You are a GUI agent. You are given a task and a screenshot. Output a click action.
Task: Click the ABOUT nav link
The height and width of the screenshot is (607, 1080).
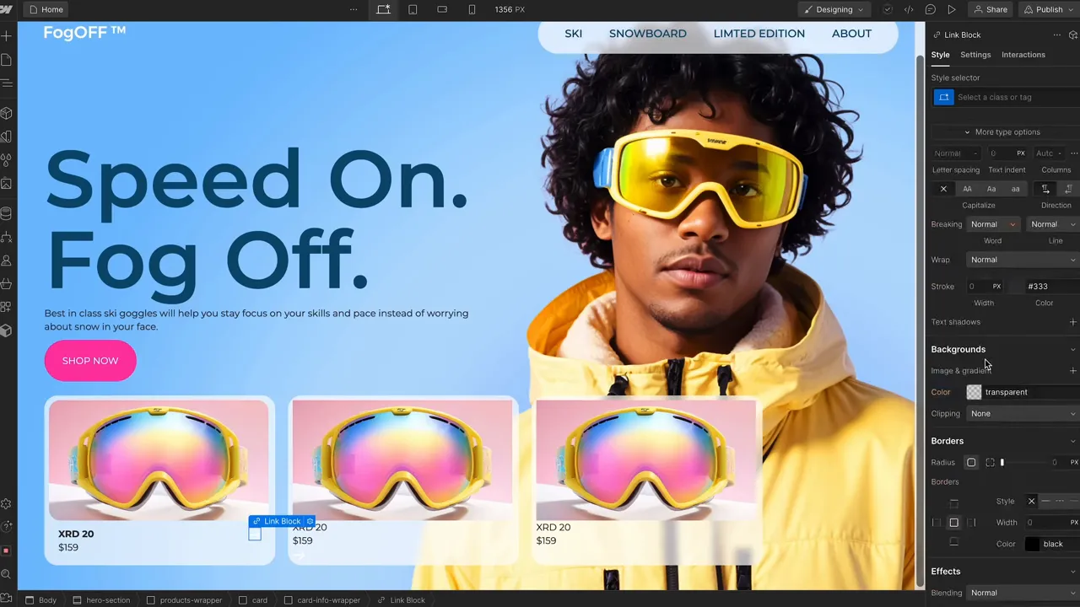pyautogui.click(x=851, y=34)
